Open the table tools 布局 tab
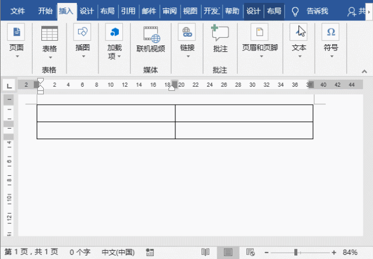The width and height of the screenshot is (373, 259). point(274,11)
